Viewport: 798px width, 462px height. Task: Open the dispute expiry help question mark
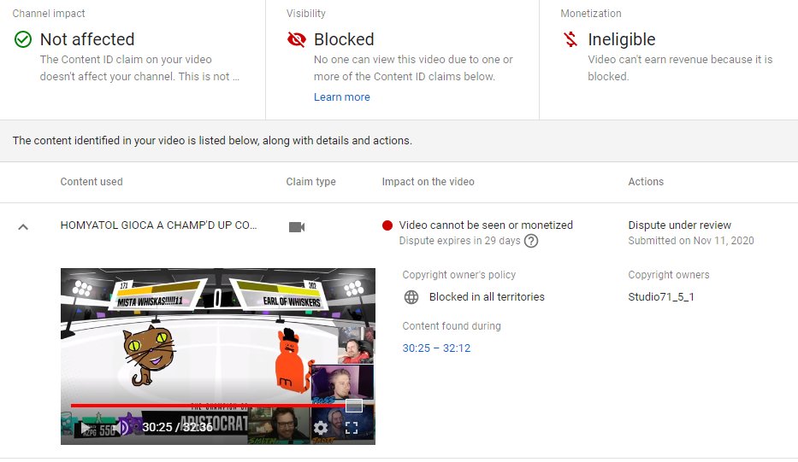[x=531, y=241]
